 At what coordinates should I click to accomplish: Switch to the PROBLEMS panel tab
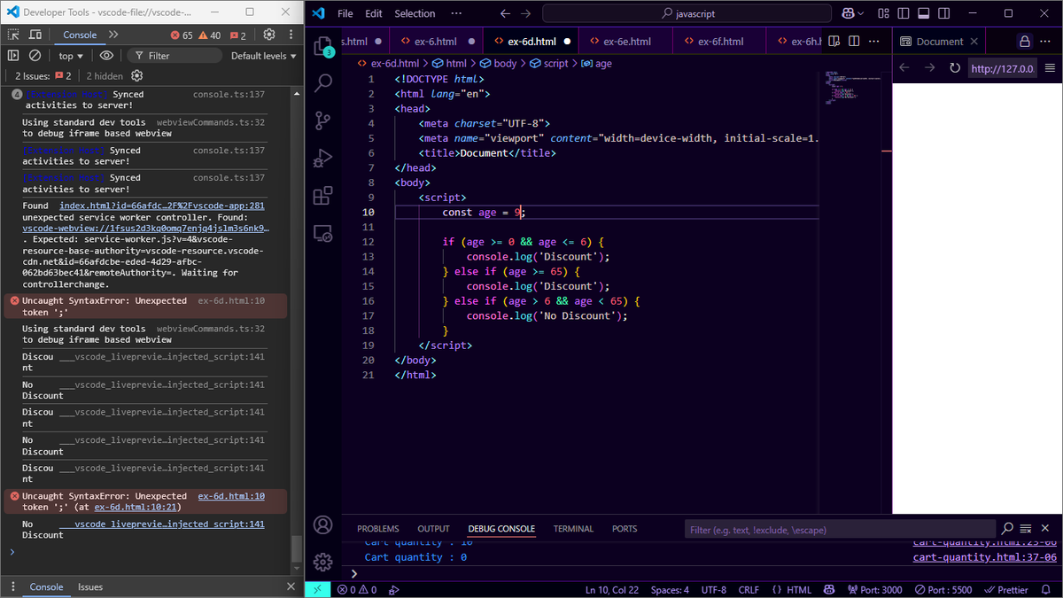(x=378, y=529)
